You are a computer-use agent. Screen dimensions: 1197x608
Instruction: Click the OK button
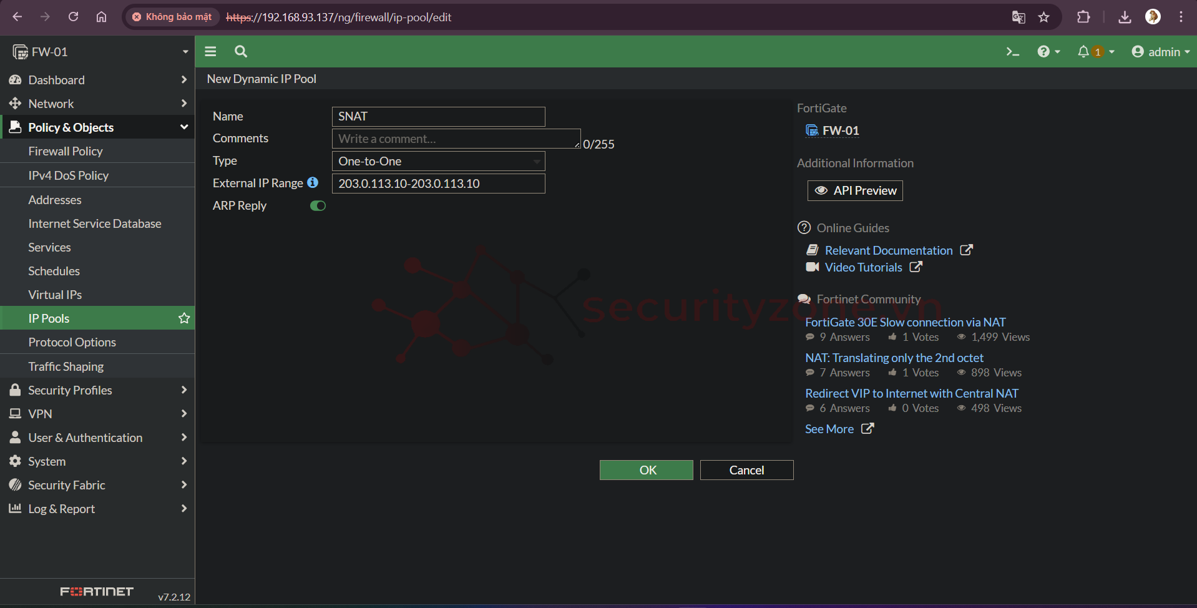click(x=646, y=470)
